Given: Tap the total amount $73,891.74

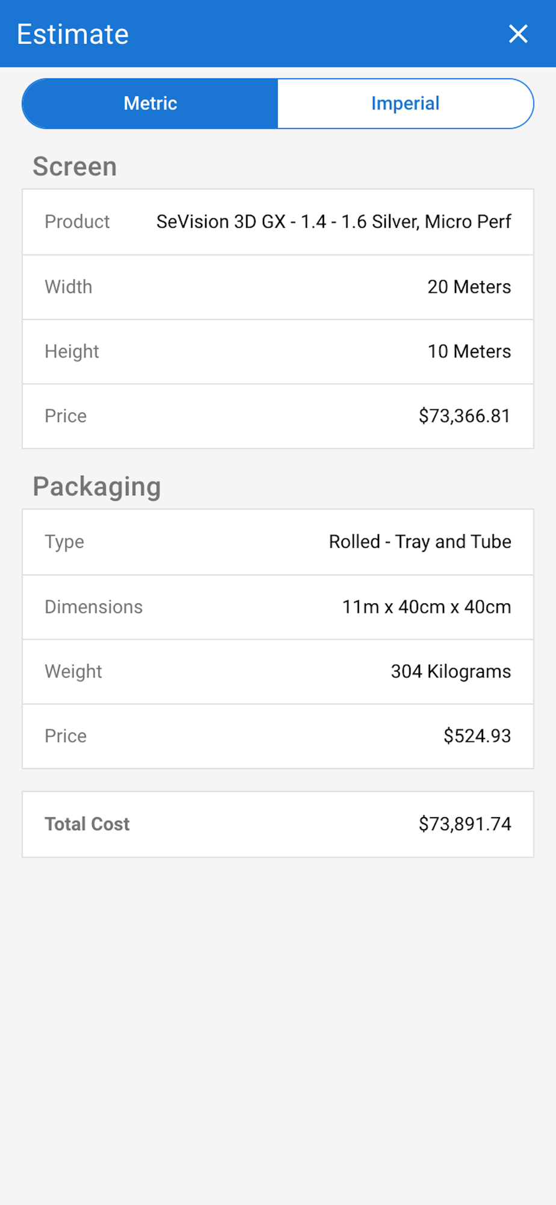Looking at the screenshot, I should pyautogui.click(x=465, y=824).
